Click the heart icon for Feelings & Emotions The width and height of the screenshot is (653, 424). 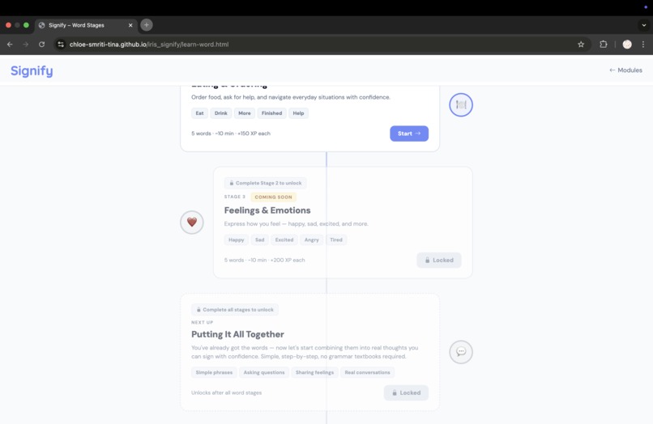click(191, 223)
